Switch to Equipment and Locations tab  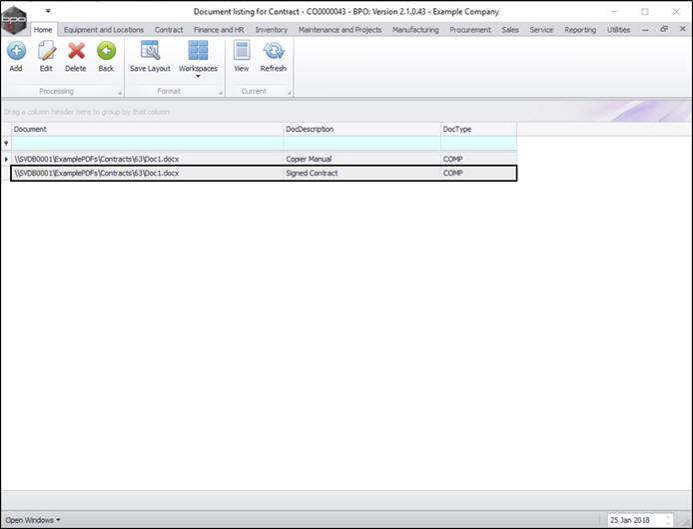pos(104,30)
